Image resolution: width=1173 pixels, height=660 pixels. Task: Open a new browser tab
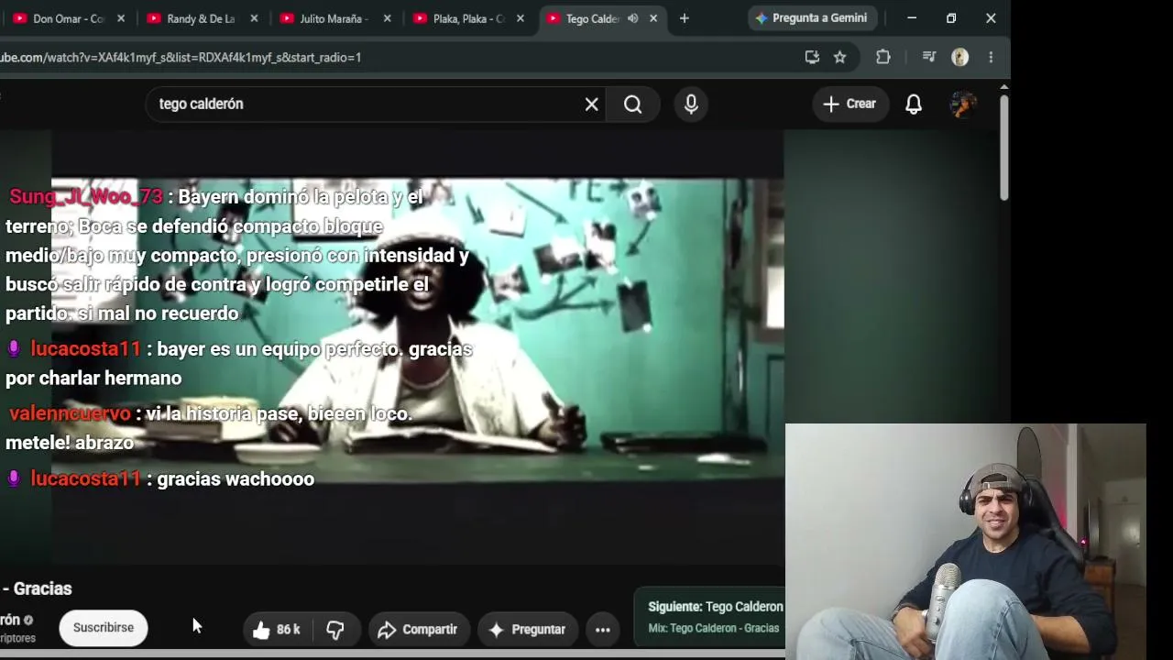tap(685, 18)
